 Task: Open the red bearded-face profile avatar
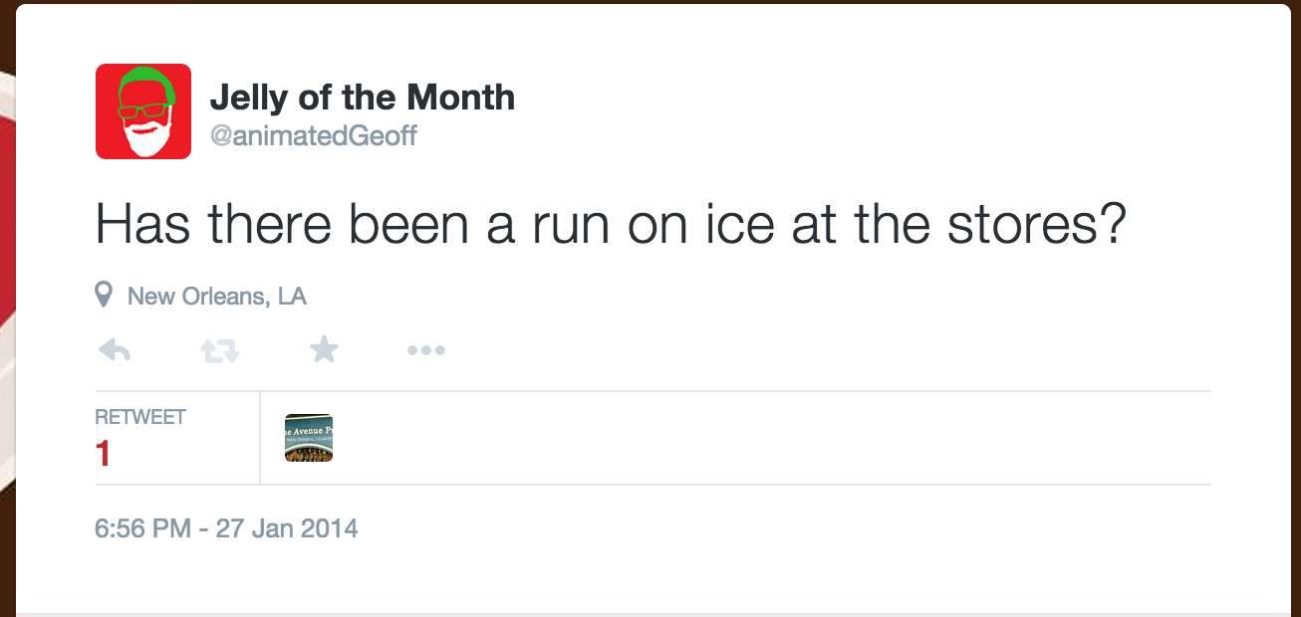(143, 111)
